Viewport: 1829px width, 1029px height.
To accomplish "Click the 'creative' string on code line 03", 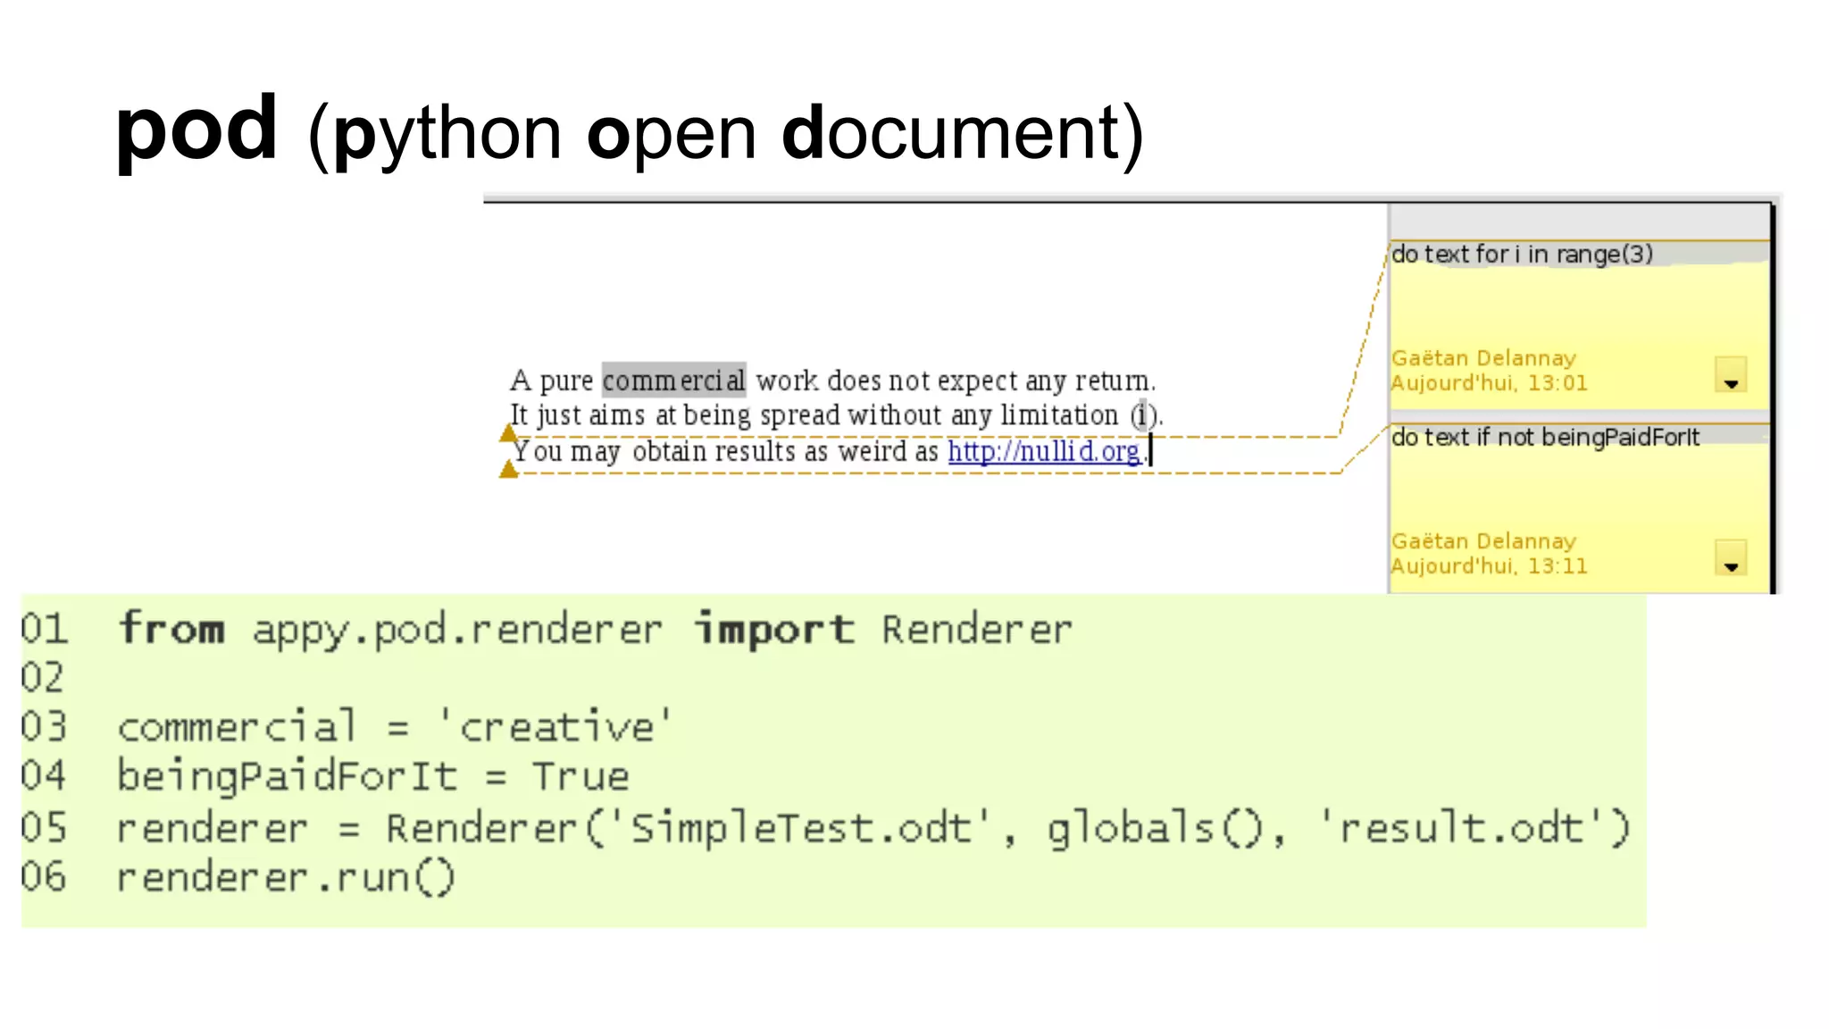I will (555, 727).
